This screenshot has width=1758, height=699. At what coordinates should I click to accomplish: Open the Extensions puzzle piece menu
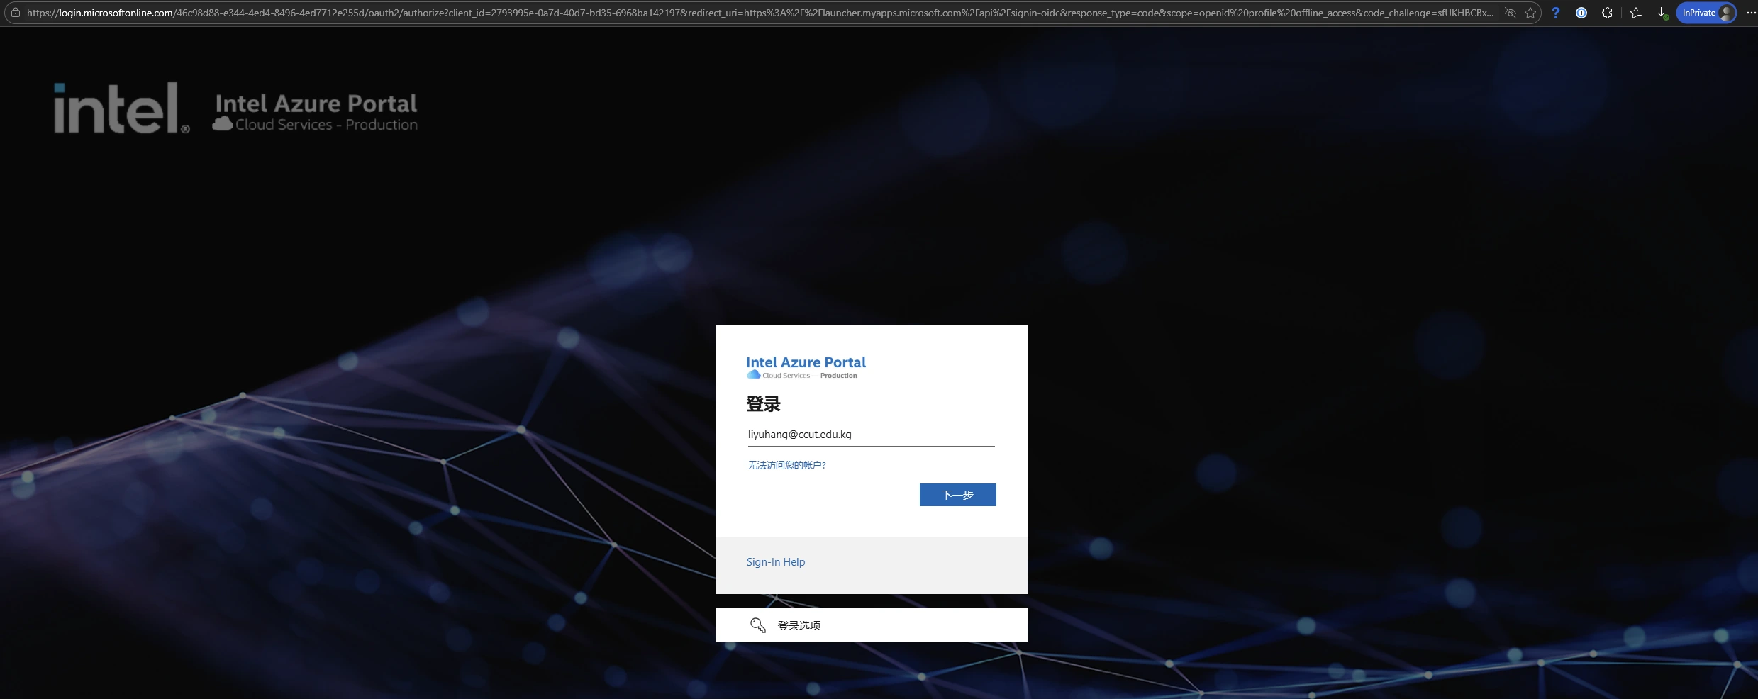tap(1607, 13)
